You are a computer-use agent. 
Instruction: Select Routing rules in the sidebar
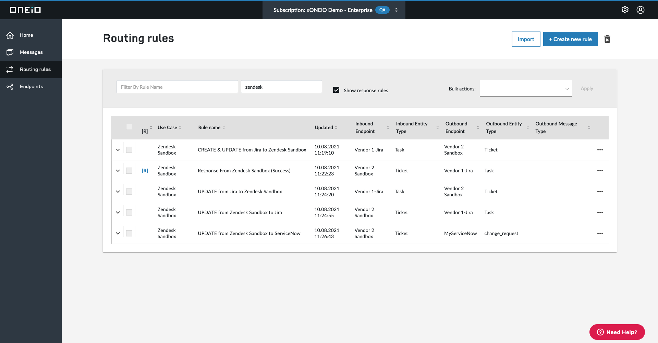coord(31,69)
